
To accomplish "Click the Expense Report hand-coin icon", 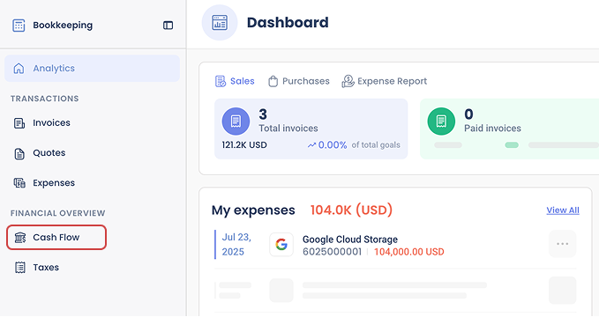I will coord(348,81).
